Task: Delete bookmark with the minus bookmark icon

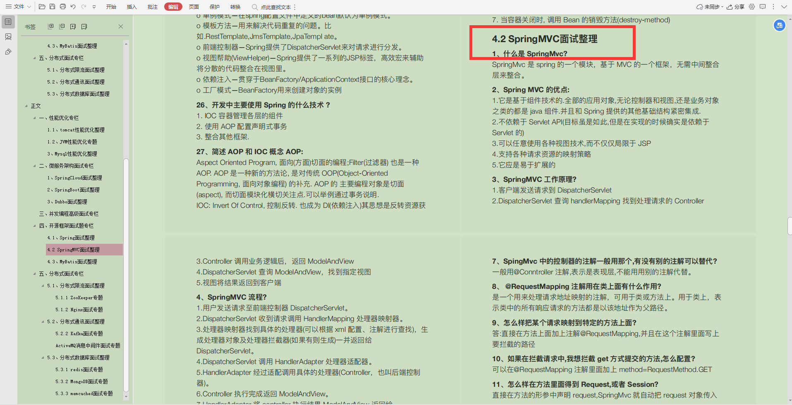Action: pyautogui.click(x=84, y=26)
